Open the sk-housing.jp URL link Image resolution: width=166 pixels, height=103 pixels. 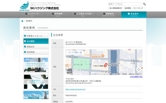point(75,89)
